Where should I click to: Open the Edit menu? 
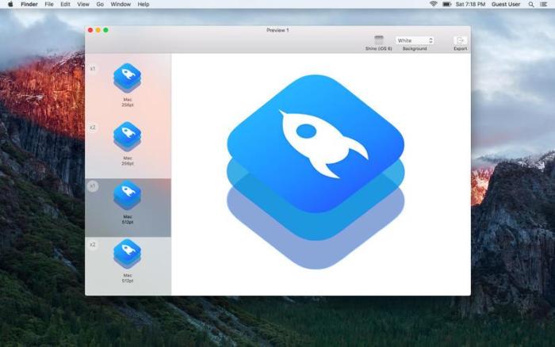click(x=65, y=4)
